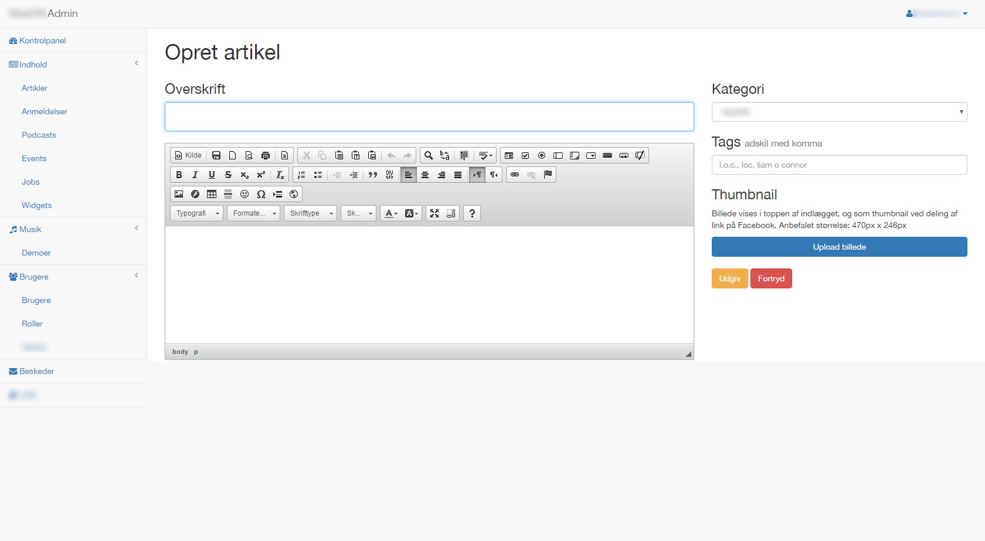
Task: Select align left
Action: coord(409,175)
